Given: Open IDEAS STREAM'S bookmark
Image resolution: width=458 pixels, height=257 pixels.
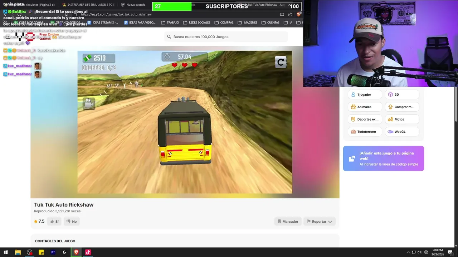Looking at the screenshot, I should [x=102, y=22].
